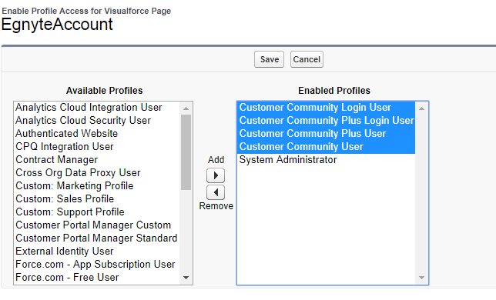Screen dimensions: 496x300
Task: Select Force.com - App Subscription User
Action: pos(97,265)
